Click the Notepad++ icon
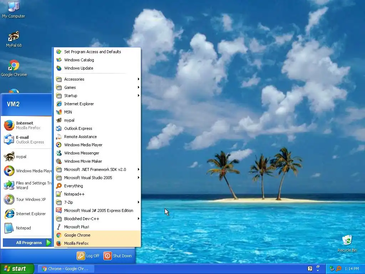Image resolution: width=365 pixels, height=274 pixels. click(59, 194)
